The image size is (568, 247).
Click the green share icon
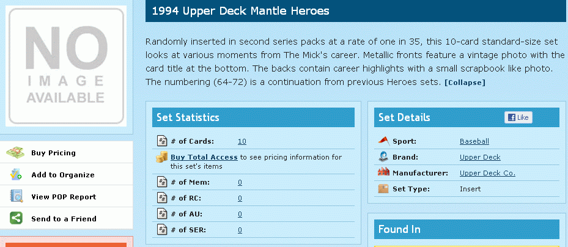[x=16, y=218]
